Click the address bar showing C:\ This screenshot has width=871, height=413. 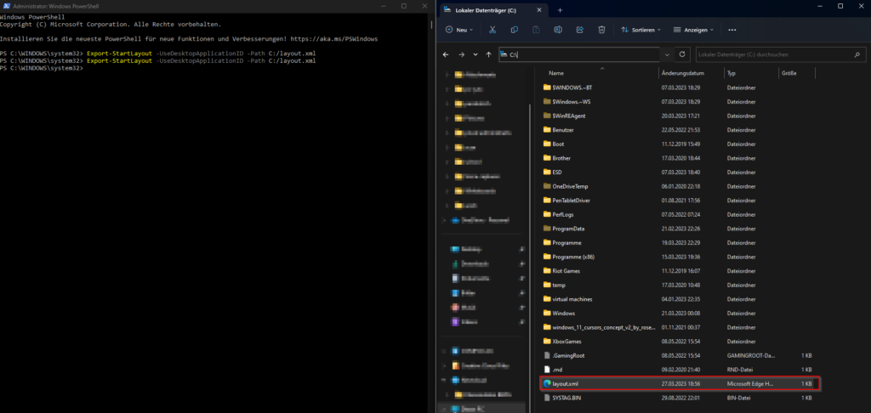pos(579,54)
